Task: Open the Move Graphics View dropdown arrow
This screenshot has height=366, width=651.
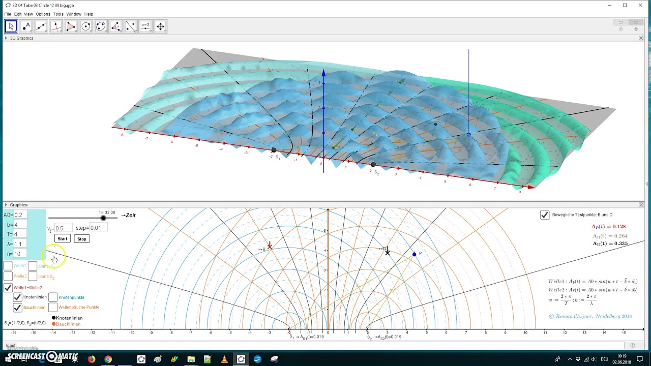Action: 165,32
